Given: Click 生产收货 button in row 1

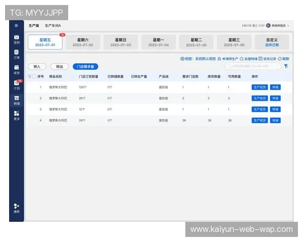Looking at the screenshot, I should point(260,87).
